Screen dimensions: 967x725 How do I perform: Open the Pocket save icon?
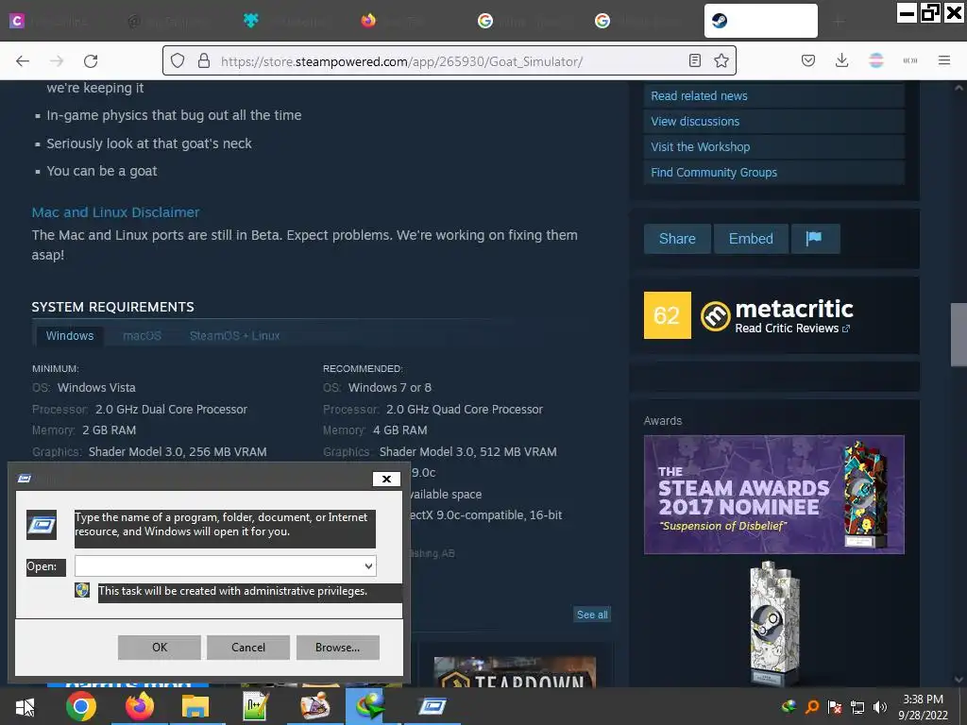click(x=808, y=60)
